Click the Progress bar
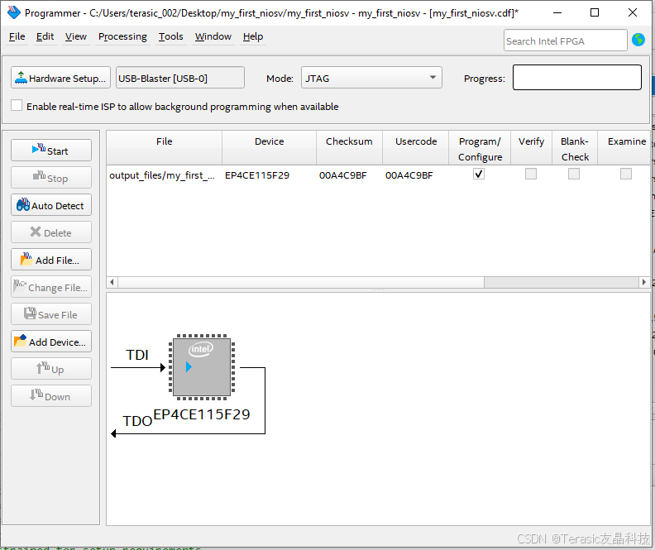 click(577, 78)
